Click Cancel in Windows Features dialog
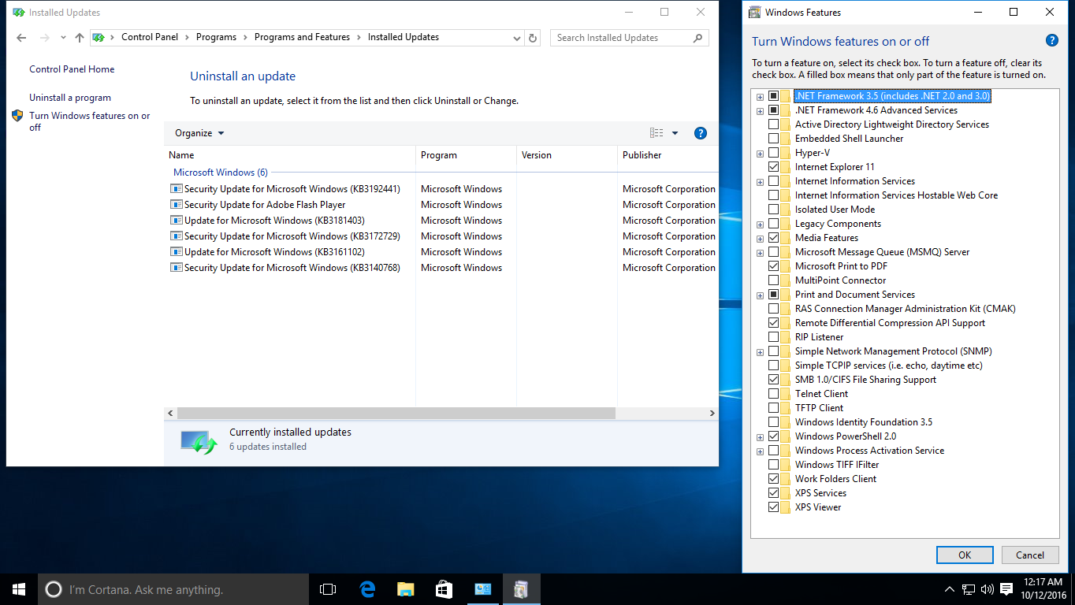 click(x=1030, y=555)
